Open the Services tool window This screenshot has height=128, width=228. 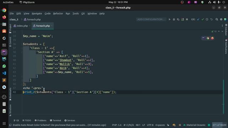click(70, 121)
